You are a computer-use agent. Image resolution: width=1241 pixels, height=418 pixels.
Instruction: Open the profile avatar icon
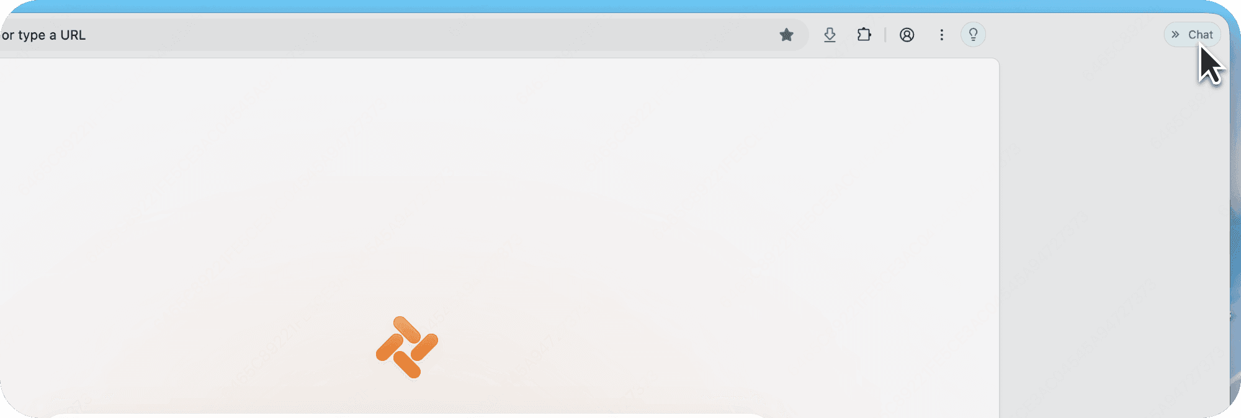point(907,35)
